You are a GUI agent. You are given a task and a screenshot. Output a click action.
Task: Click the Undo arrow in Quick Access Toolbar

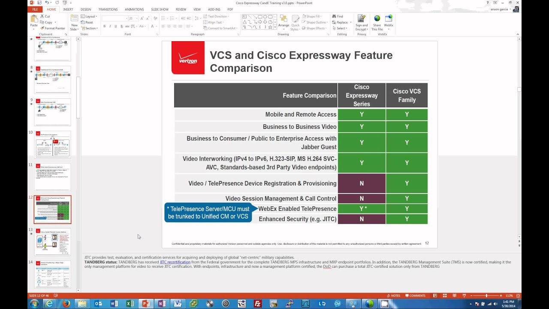47,3
